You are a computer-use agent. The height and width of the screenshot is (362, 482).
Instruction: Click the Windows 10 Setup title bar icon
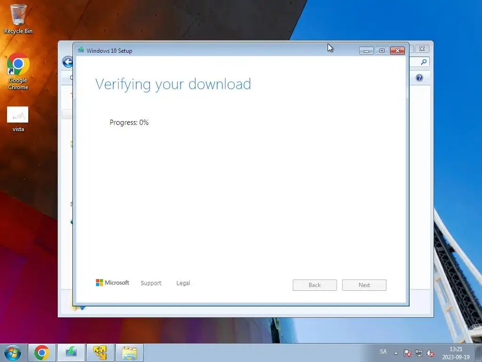(x=81, y=50)
